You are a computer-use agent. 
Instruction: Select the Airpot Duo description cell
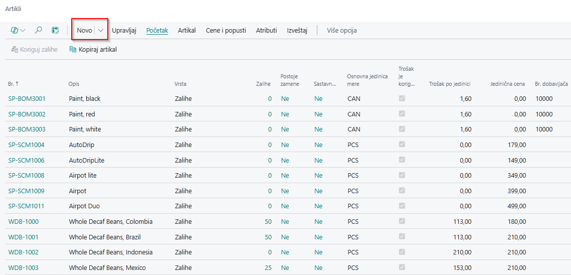click(x=84, y=206)
